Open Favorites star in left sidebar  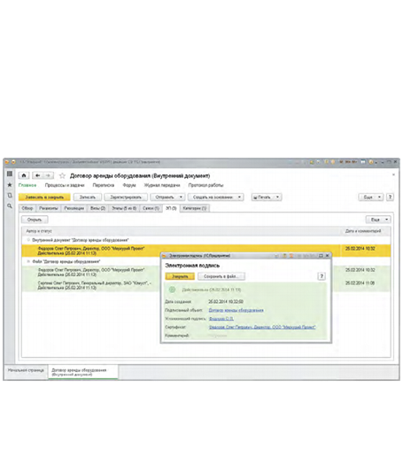tap(10, 184)
